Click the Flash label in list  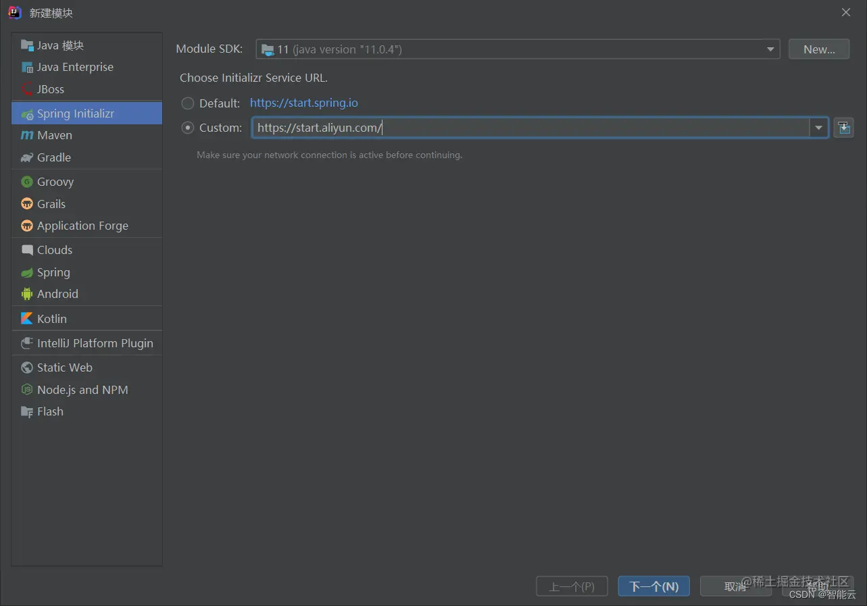coord(50,411)
